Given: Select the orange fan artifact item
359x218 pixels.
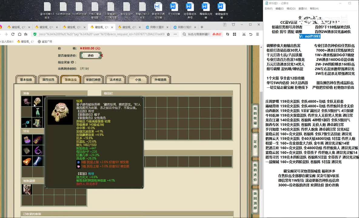Looking at the screenshot, I should [x=27, y=161].
